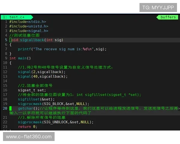Click signal(40,sigcallback); on line 13
The height and width of the screenshot is (144, 180).
coord(43,76)
